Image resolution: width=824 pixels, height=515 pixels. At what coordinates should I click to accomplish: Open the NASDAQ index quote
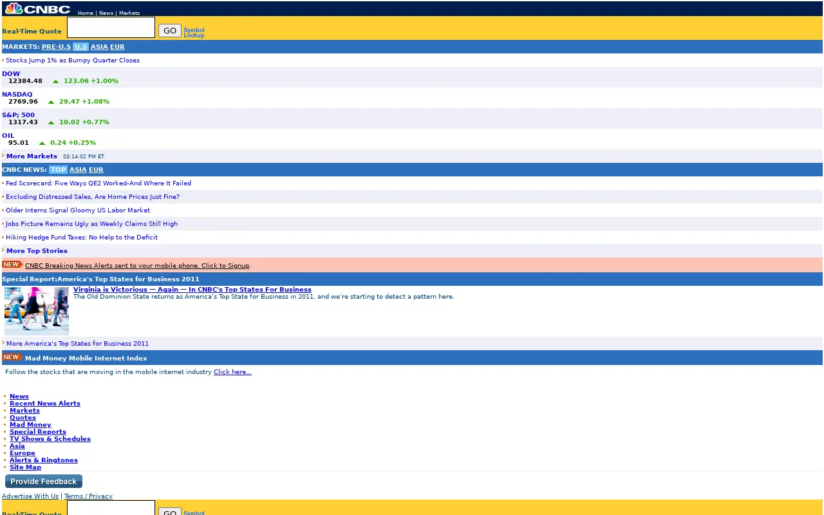pos(17,95)
